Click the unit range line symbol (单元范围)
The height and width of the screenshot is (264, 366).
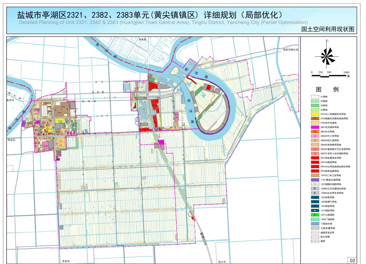coord(315,237)
